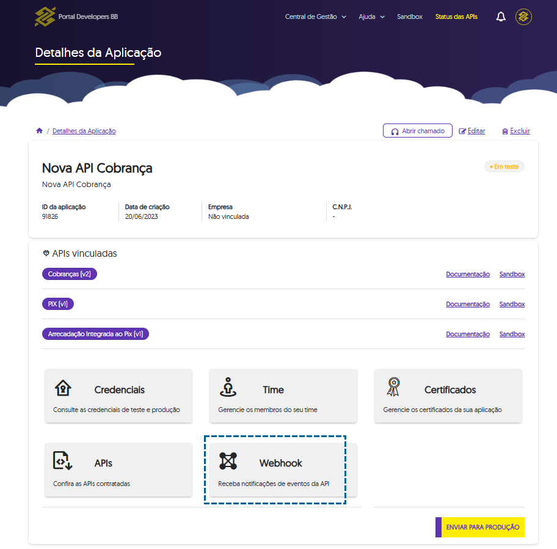Open the Time card title
Image resolution: width=557 pixels, height=549 pixels.
[273, 389]
